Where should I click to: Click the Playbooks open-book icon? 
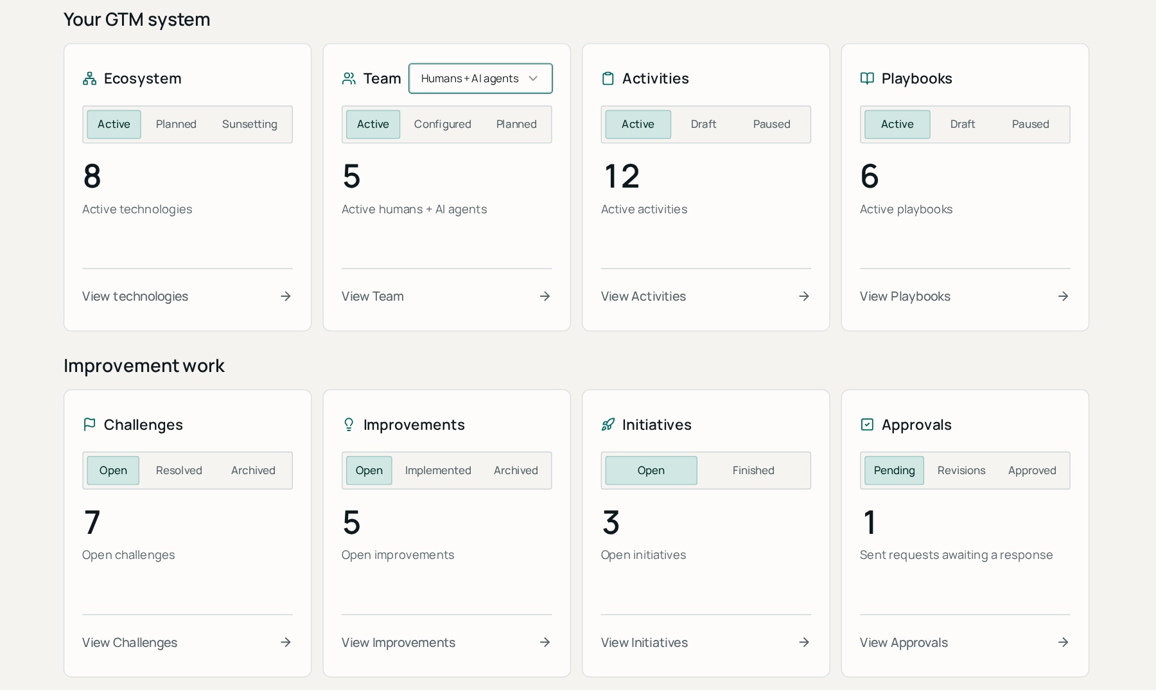[867, 78]
